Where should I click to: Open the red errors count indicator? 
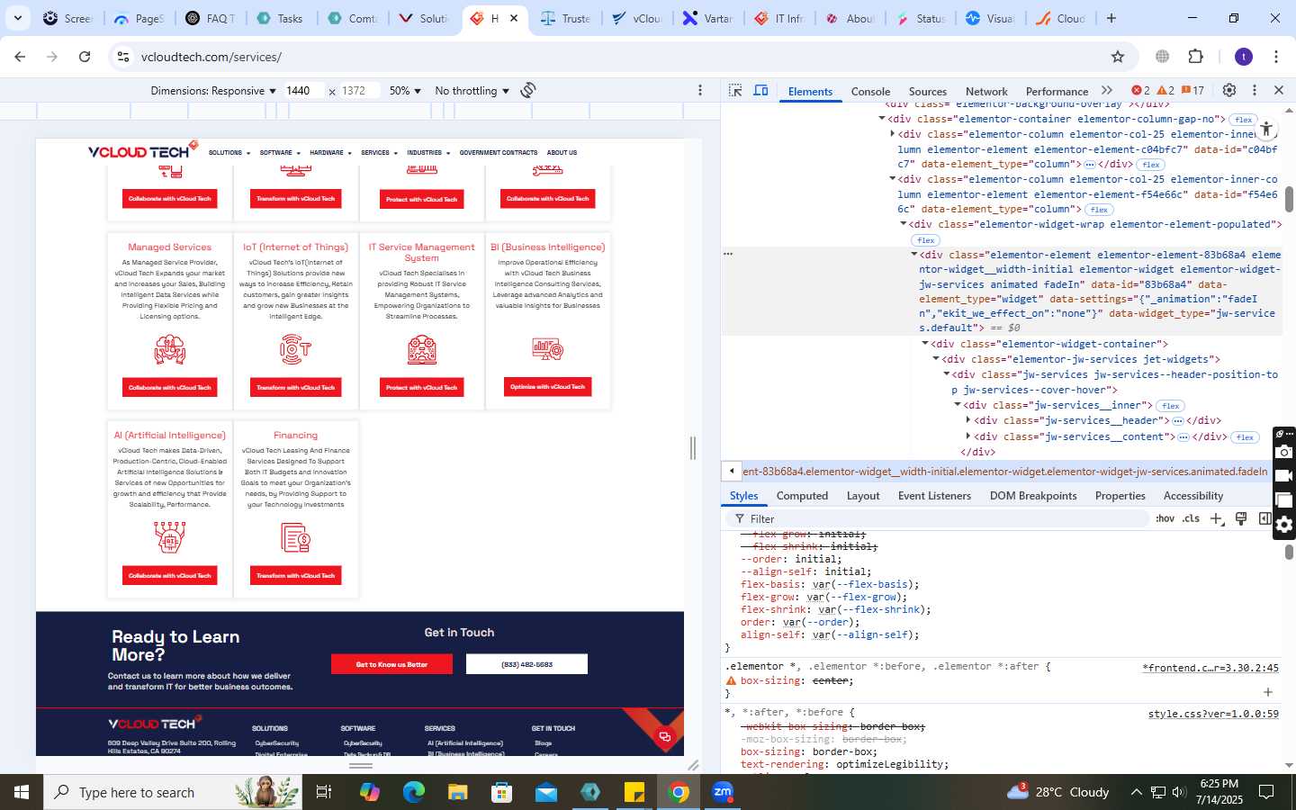[1140, 91]
